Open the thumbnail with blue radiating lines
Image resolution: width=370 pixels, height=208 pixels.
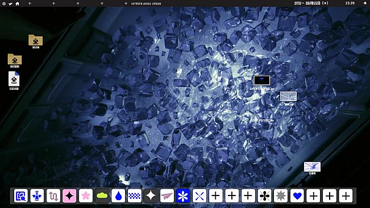coord(312,167)
